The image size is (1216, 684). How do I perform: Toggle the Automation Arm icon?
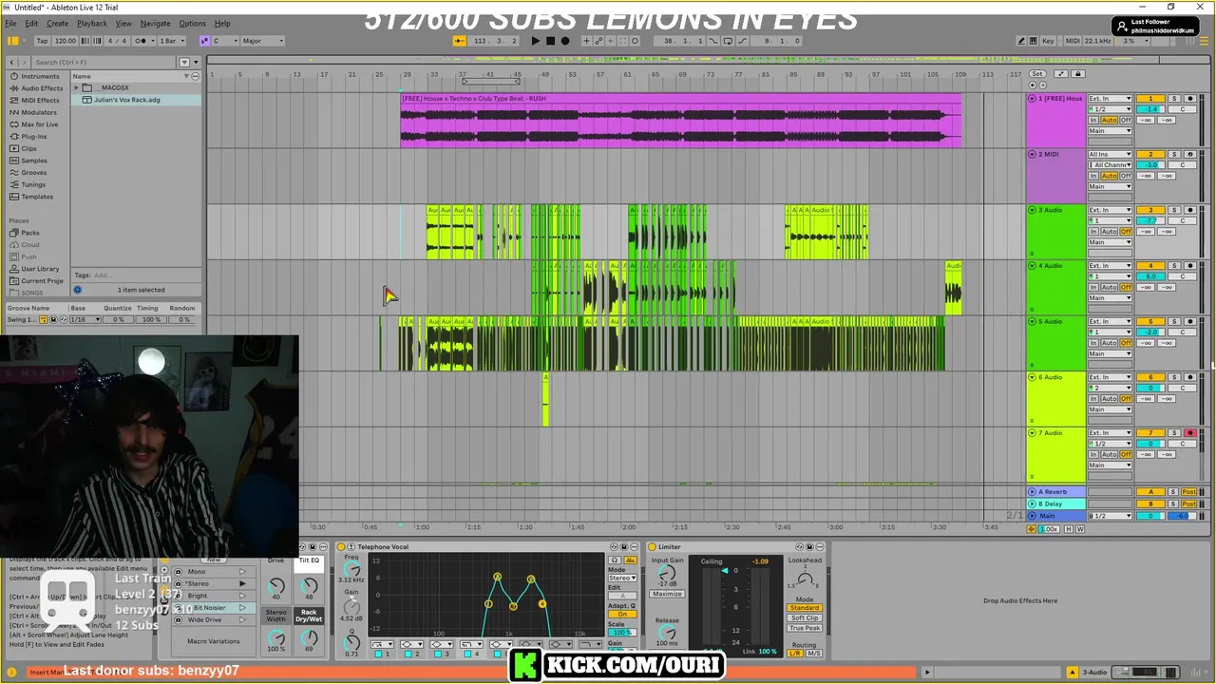pos(598,41)
